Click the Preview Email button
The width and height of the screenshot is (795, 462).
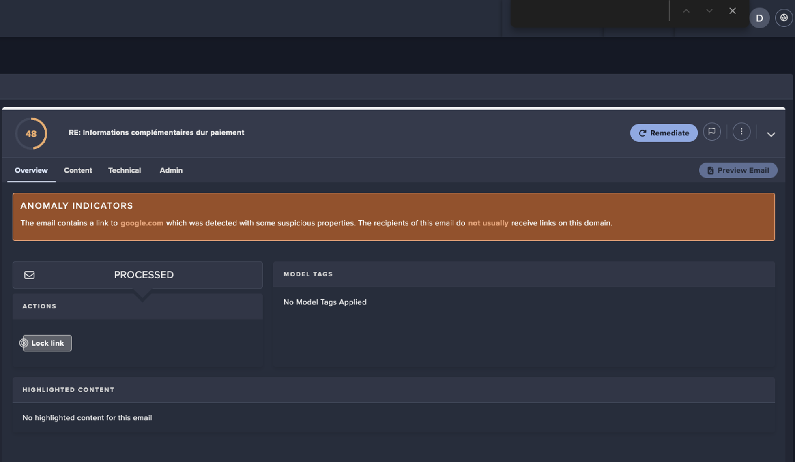coord(738,170)
